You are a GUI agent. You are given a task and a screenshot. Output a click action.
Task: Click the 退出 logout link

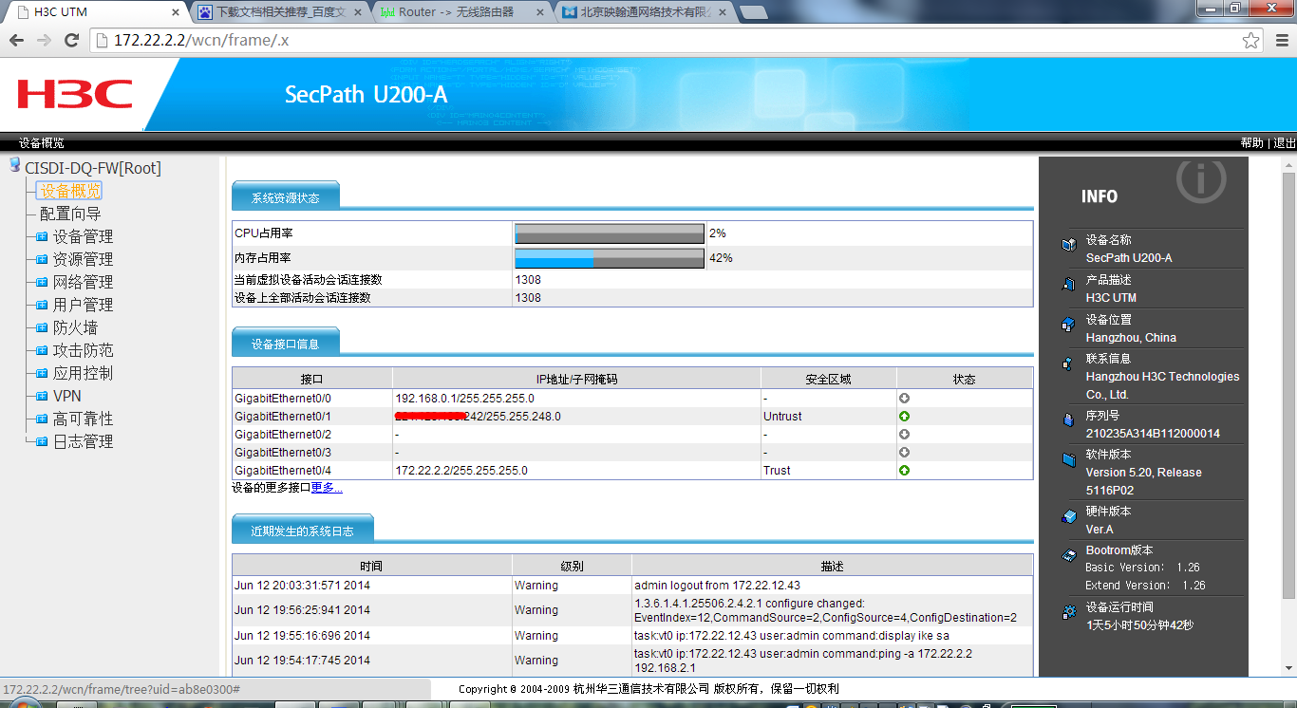click(x=1283, y=142)
